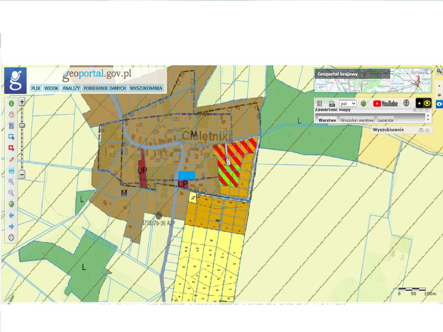Go to previous map view arrow
This screenshot has height=332, width=443.
[11, 215]
